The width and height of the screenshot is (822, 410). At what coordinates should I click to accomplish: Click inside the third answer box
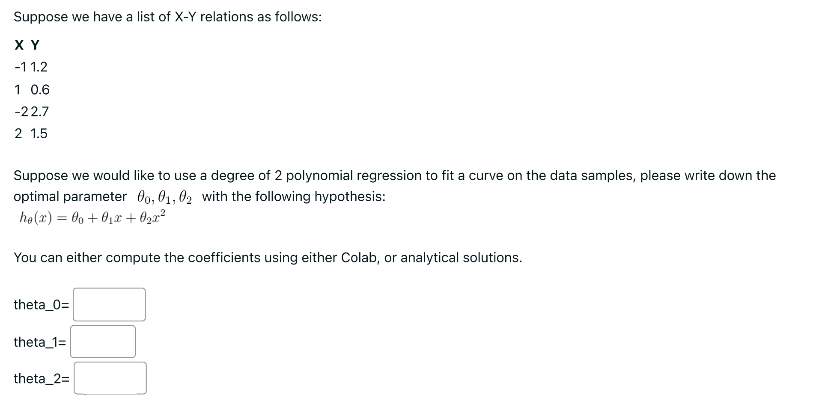pyautogui.click(x=110, y=378)
